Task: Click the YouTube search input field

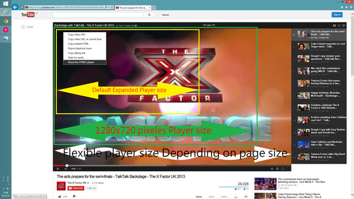Action: pos(98,15)
